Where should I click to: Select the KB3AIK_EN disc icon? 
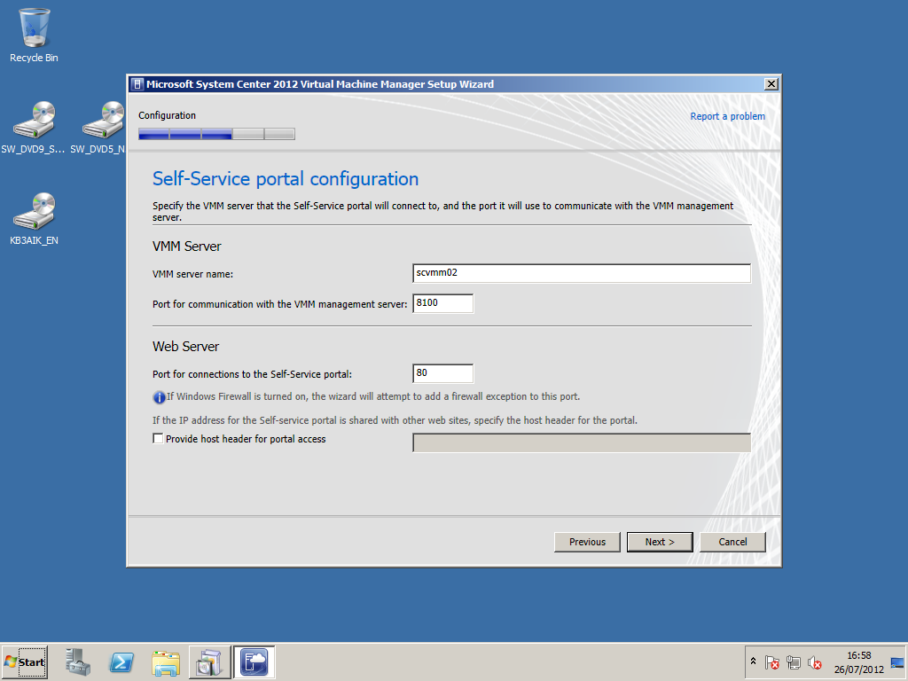(34, 220)
